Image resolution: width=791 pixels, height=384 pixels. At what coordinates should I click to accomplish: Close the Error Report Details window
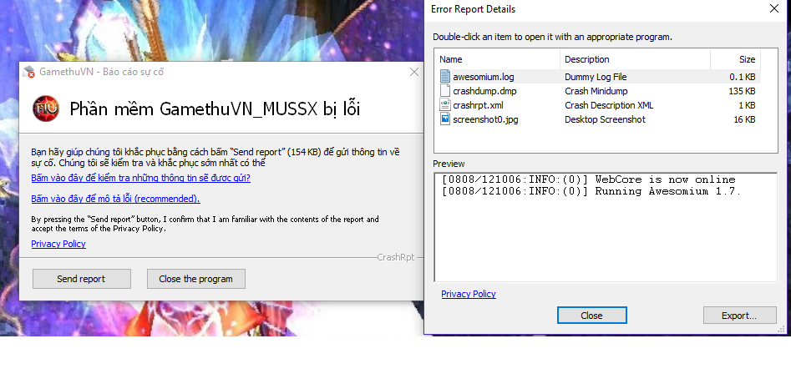(773, 8)
